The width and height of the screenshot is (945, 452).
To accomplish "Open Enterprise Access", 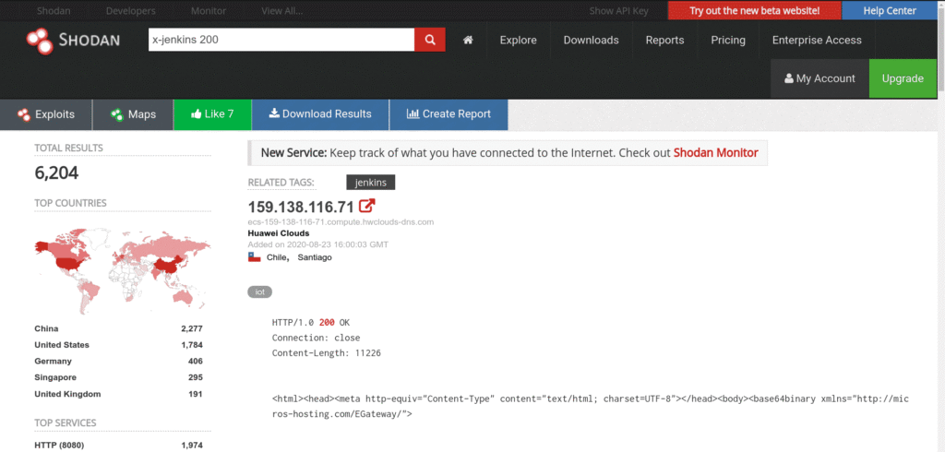I will click(x=818, y=41).
